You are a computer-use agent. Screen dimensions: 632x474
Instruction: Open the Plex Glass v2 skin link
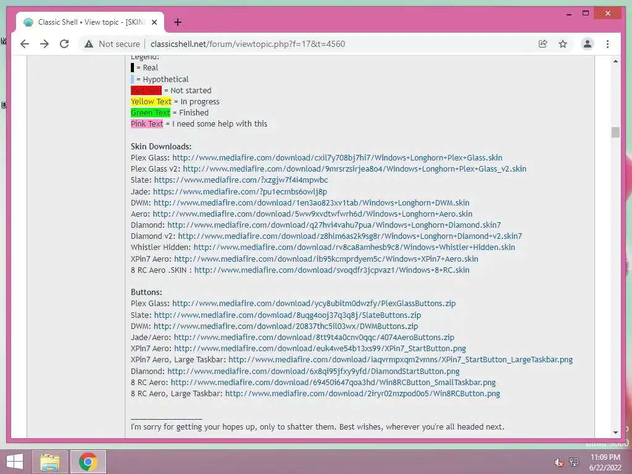(x=355, y=169)
